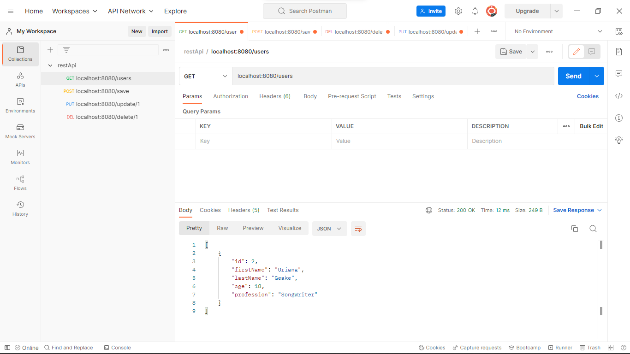Viewport: 630px width, 354px height.
Task: Toggle the sidebar icon in status bar
Action: [7, 348]
